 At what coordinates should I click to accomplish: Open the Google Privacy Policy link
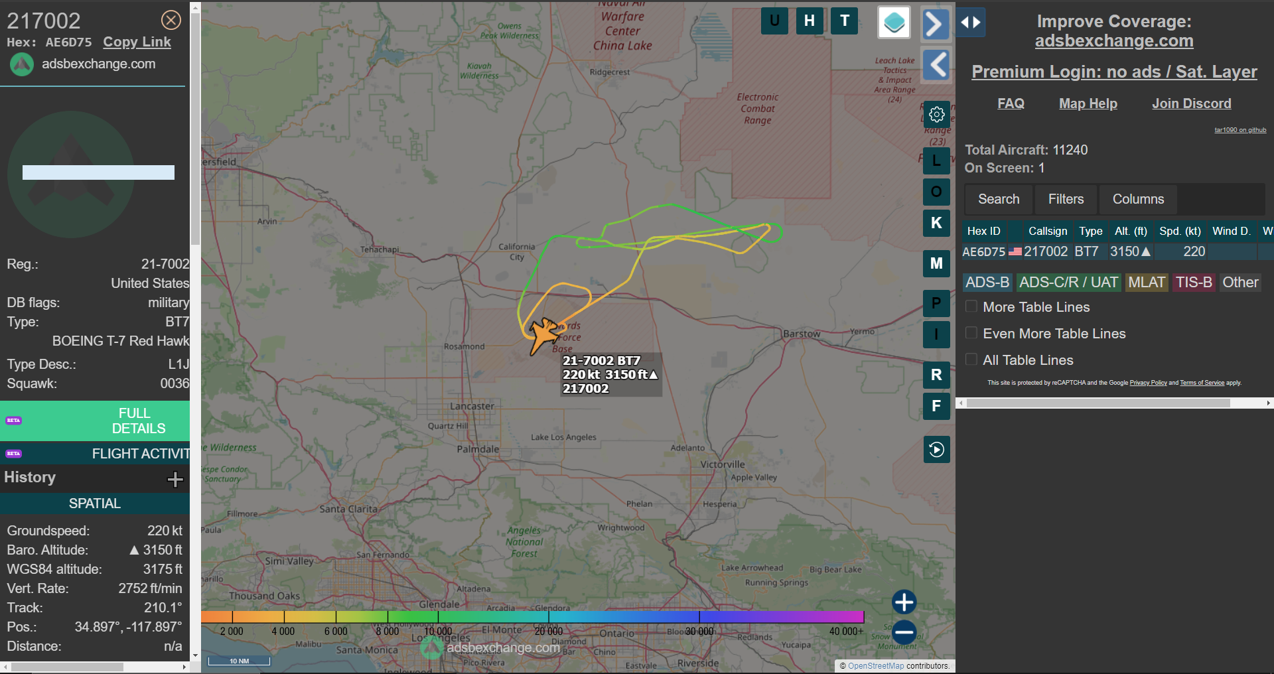(x=1148, y=383)
